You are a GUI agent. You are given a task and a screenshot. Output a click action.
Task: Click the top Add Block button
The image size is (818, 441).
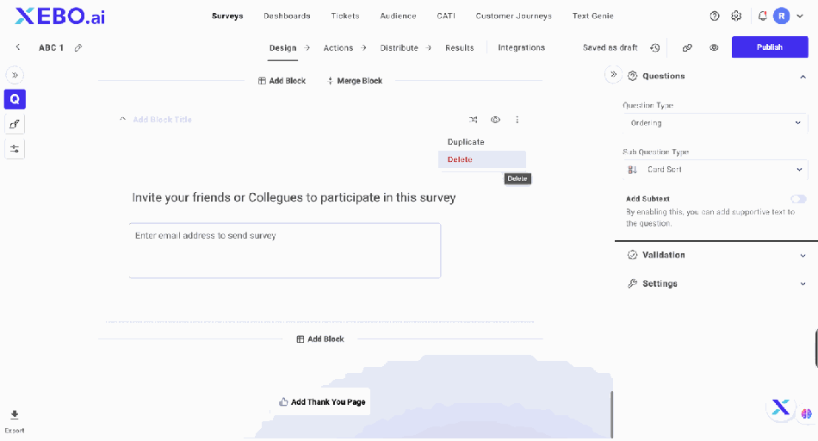(x=282, y=80)
